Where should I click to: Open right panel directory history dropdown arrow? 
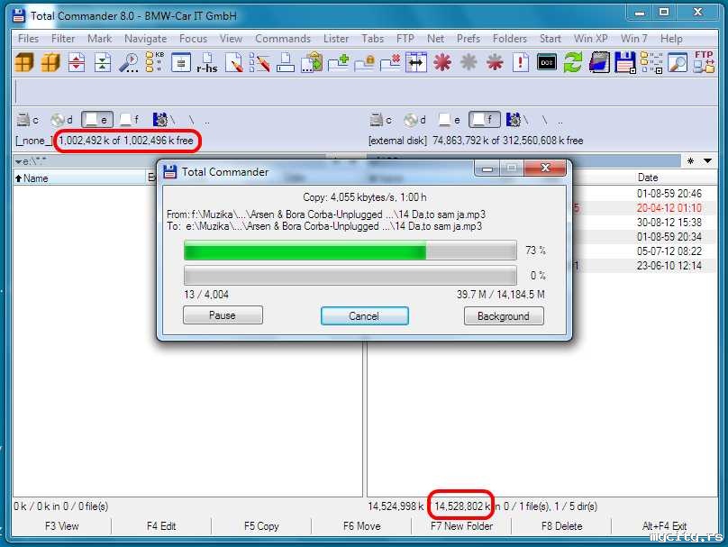pyautogui.click(x=707, y=161)
